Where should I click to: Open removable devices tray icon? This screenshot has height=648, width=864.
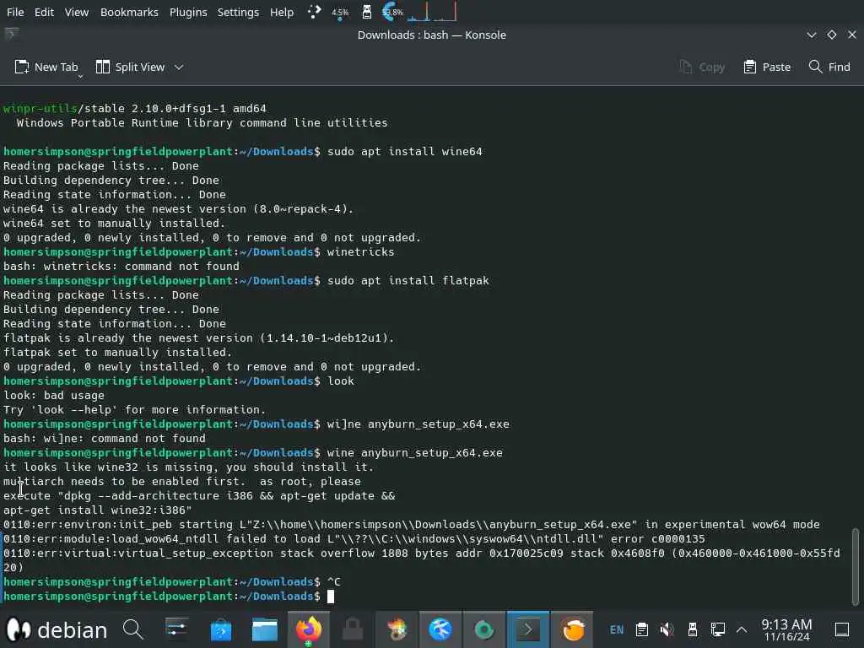point(693,629)
